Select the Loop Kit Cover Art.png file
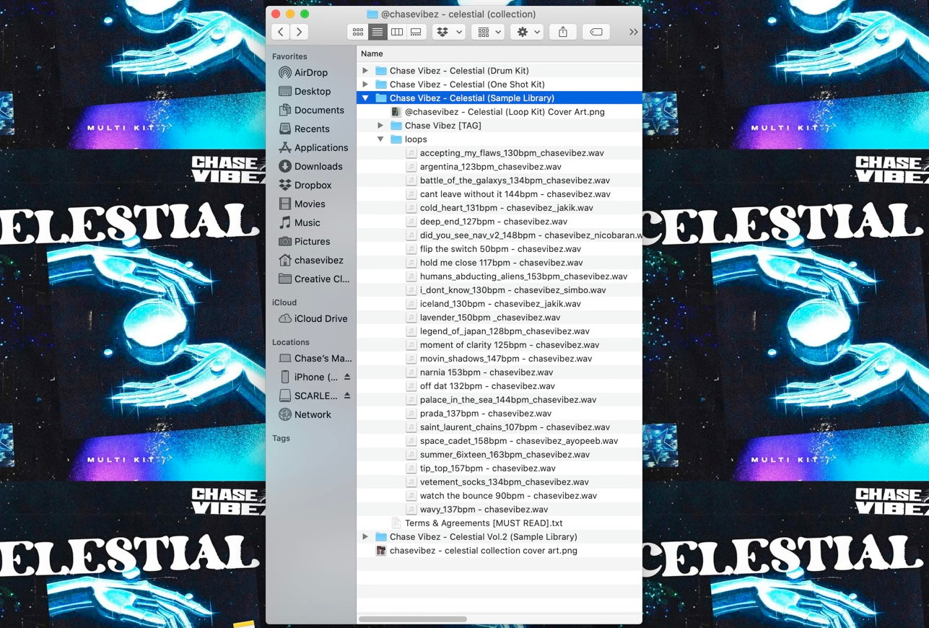 499,112
